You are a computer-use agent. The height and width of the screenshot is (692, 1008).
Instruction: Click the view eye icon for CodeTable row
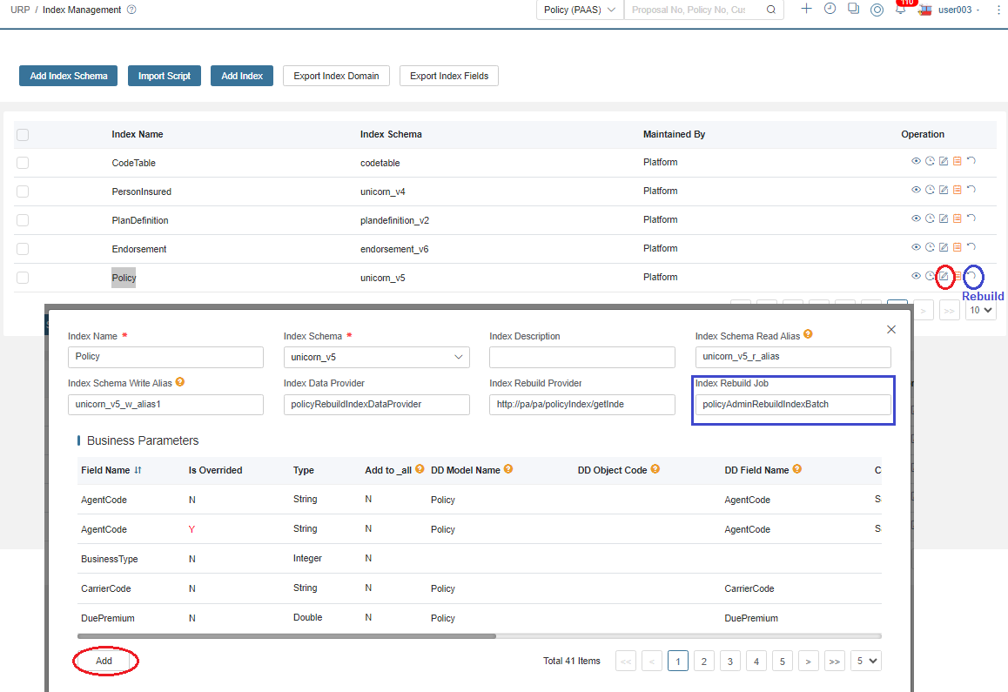point(916,161)
